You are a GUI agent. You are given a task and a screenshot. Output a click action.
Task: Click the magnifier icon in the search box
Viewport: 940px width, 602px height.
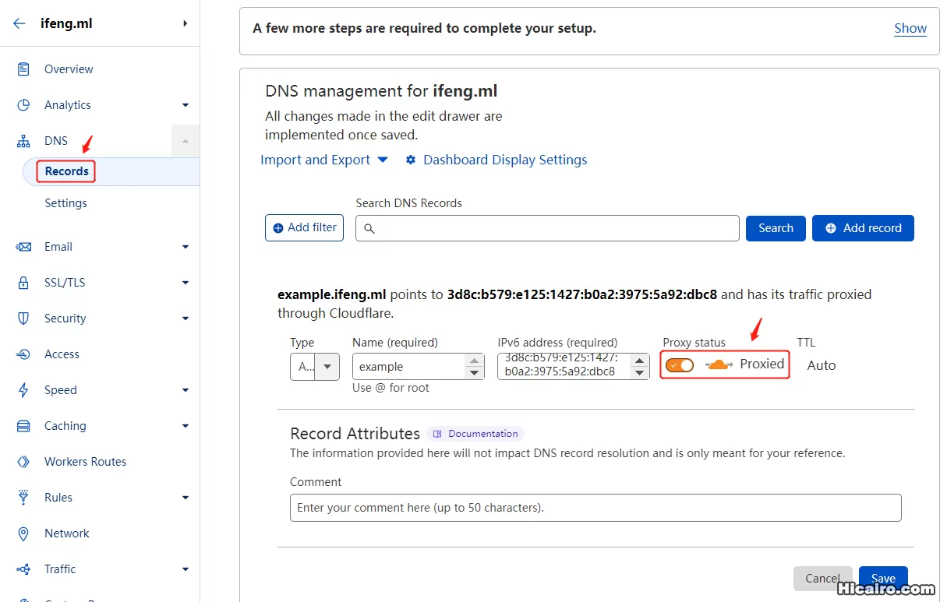(369, 229)
